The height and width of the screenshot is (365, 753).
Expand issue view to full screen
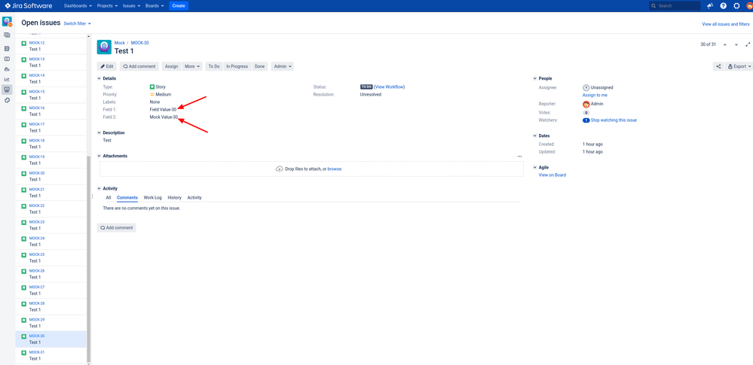point(748,44)
